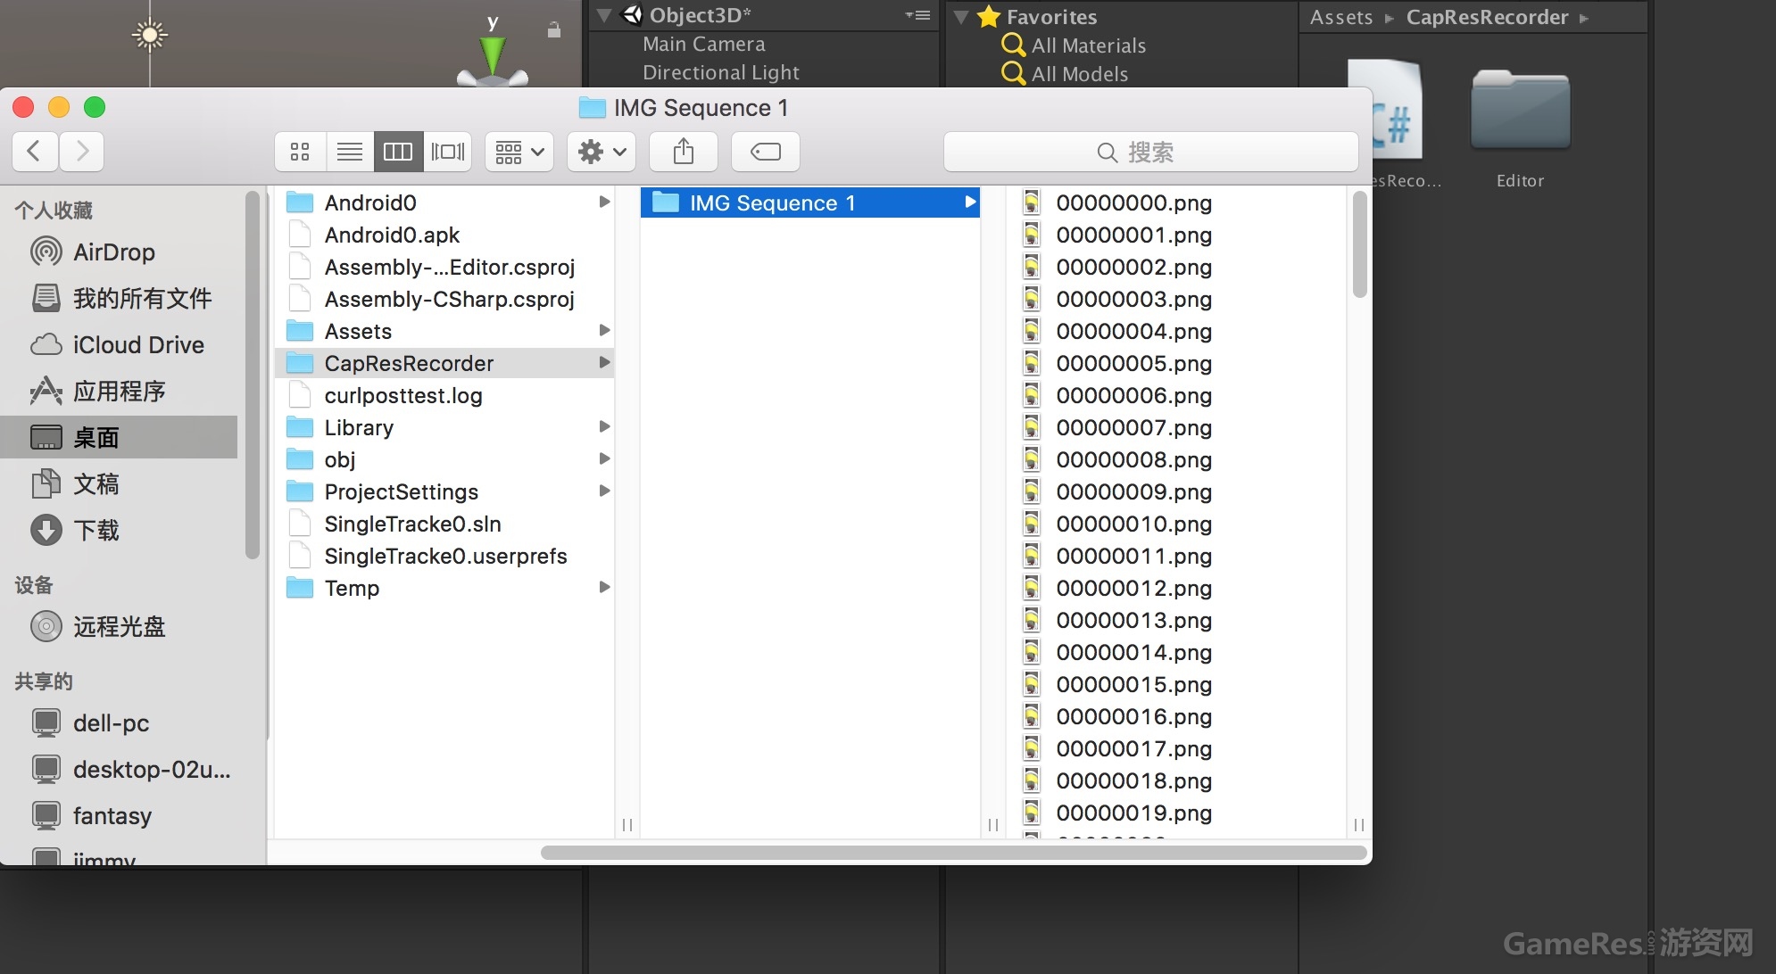
Task: Select SingleTracke0.userprefs file
Action: 444,556
